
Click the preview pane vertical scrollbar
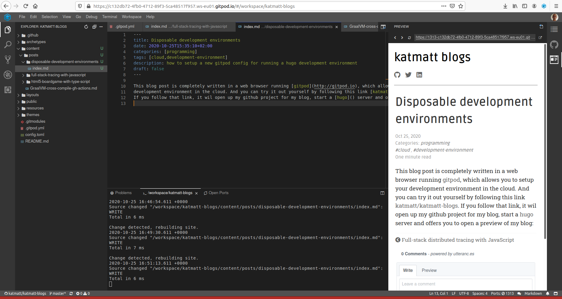tap(545, 142)
